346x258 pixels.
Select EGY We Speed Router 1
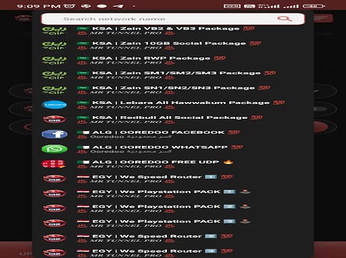tap(173, 179)
